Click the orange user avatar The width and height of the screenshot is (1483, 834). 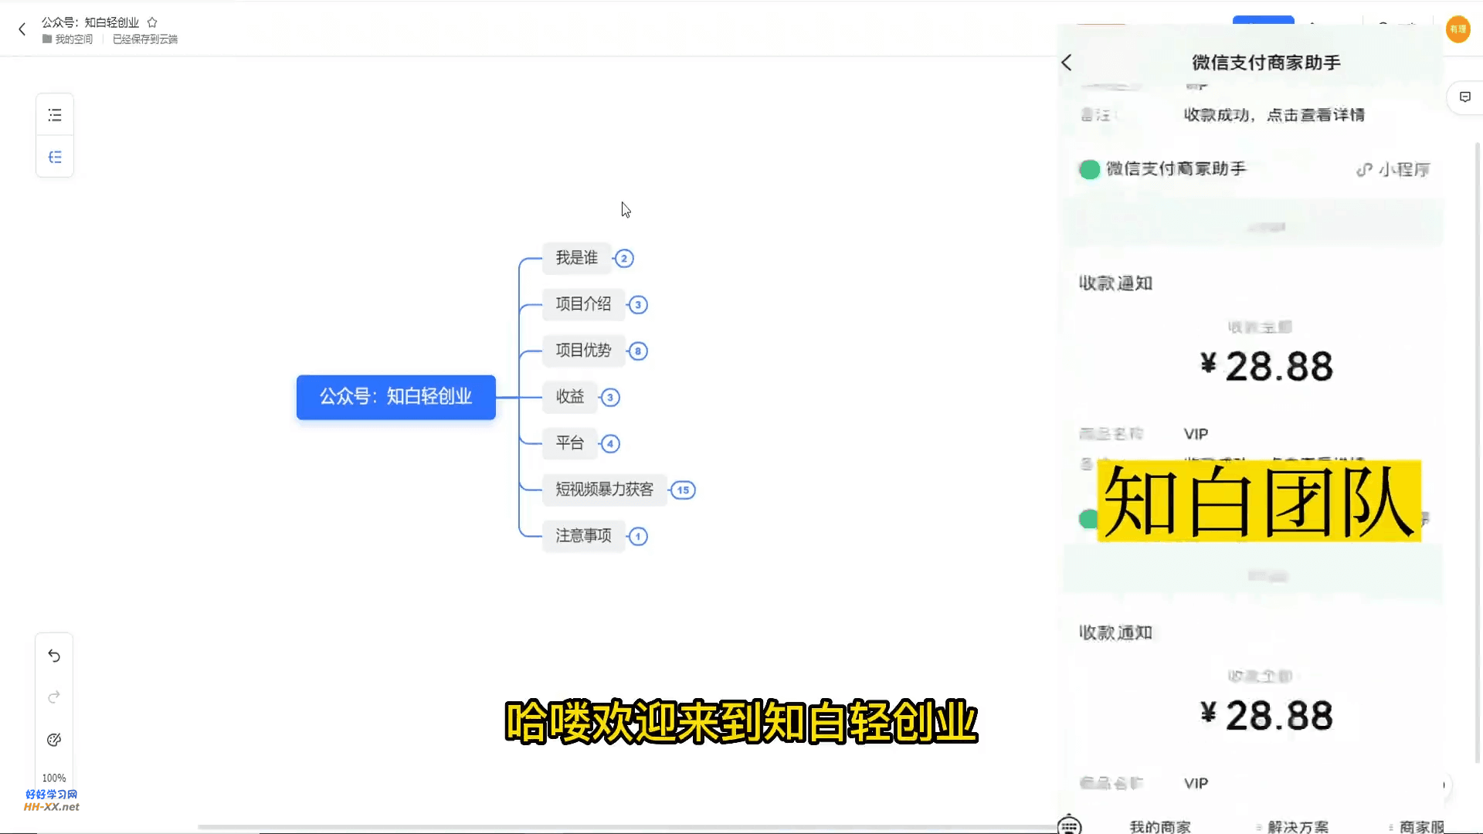click(x=1458, y=29)
